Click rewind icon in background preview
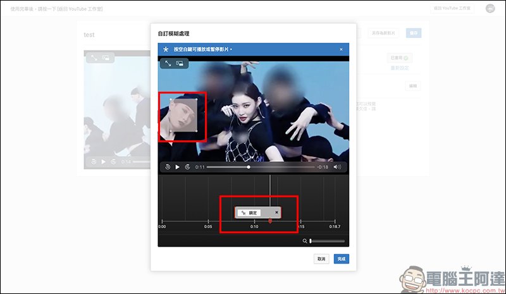 coord(94,162)
